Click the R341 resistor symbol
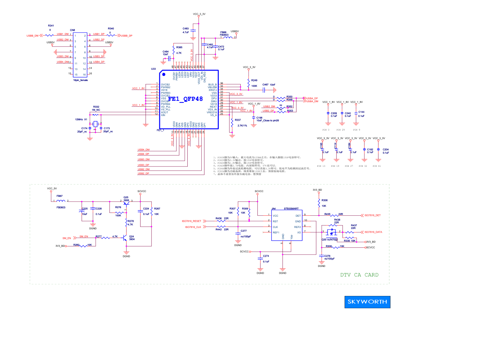The image size is (480, 339). coord(49,35)
